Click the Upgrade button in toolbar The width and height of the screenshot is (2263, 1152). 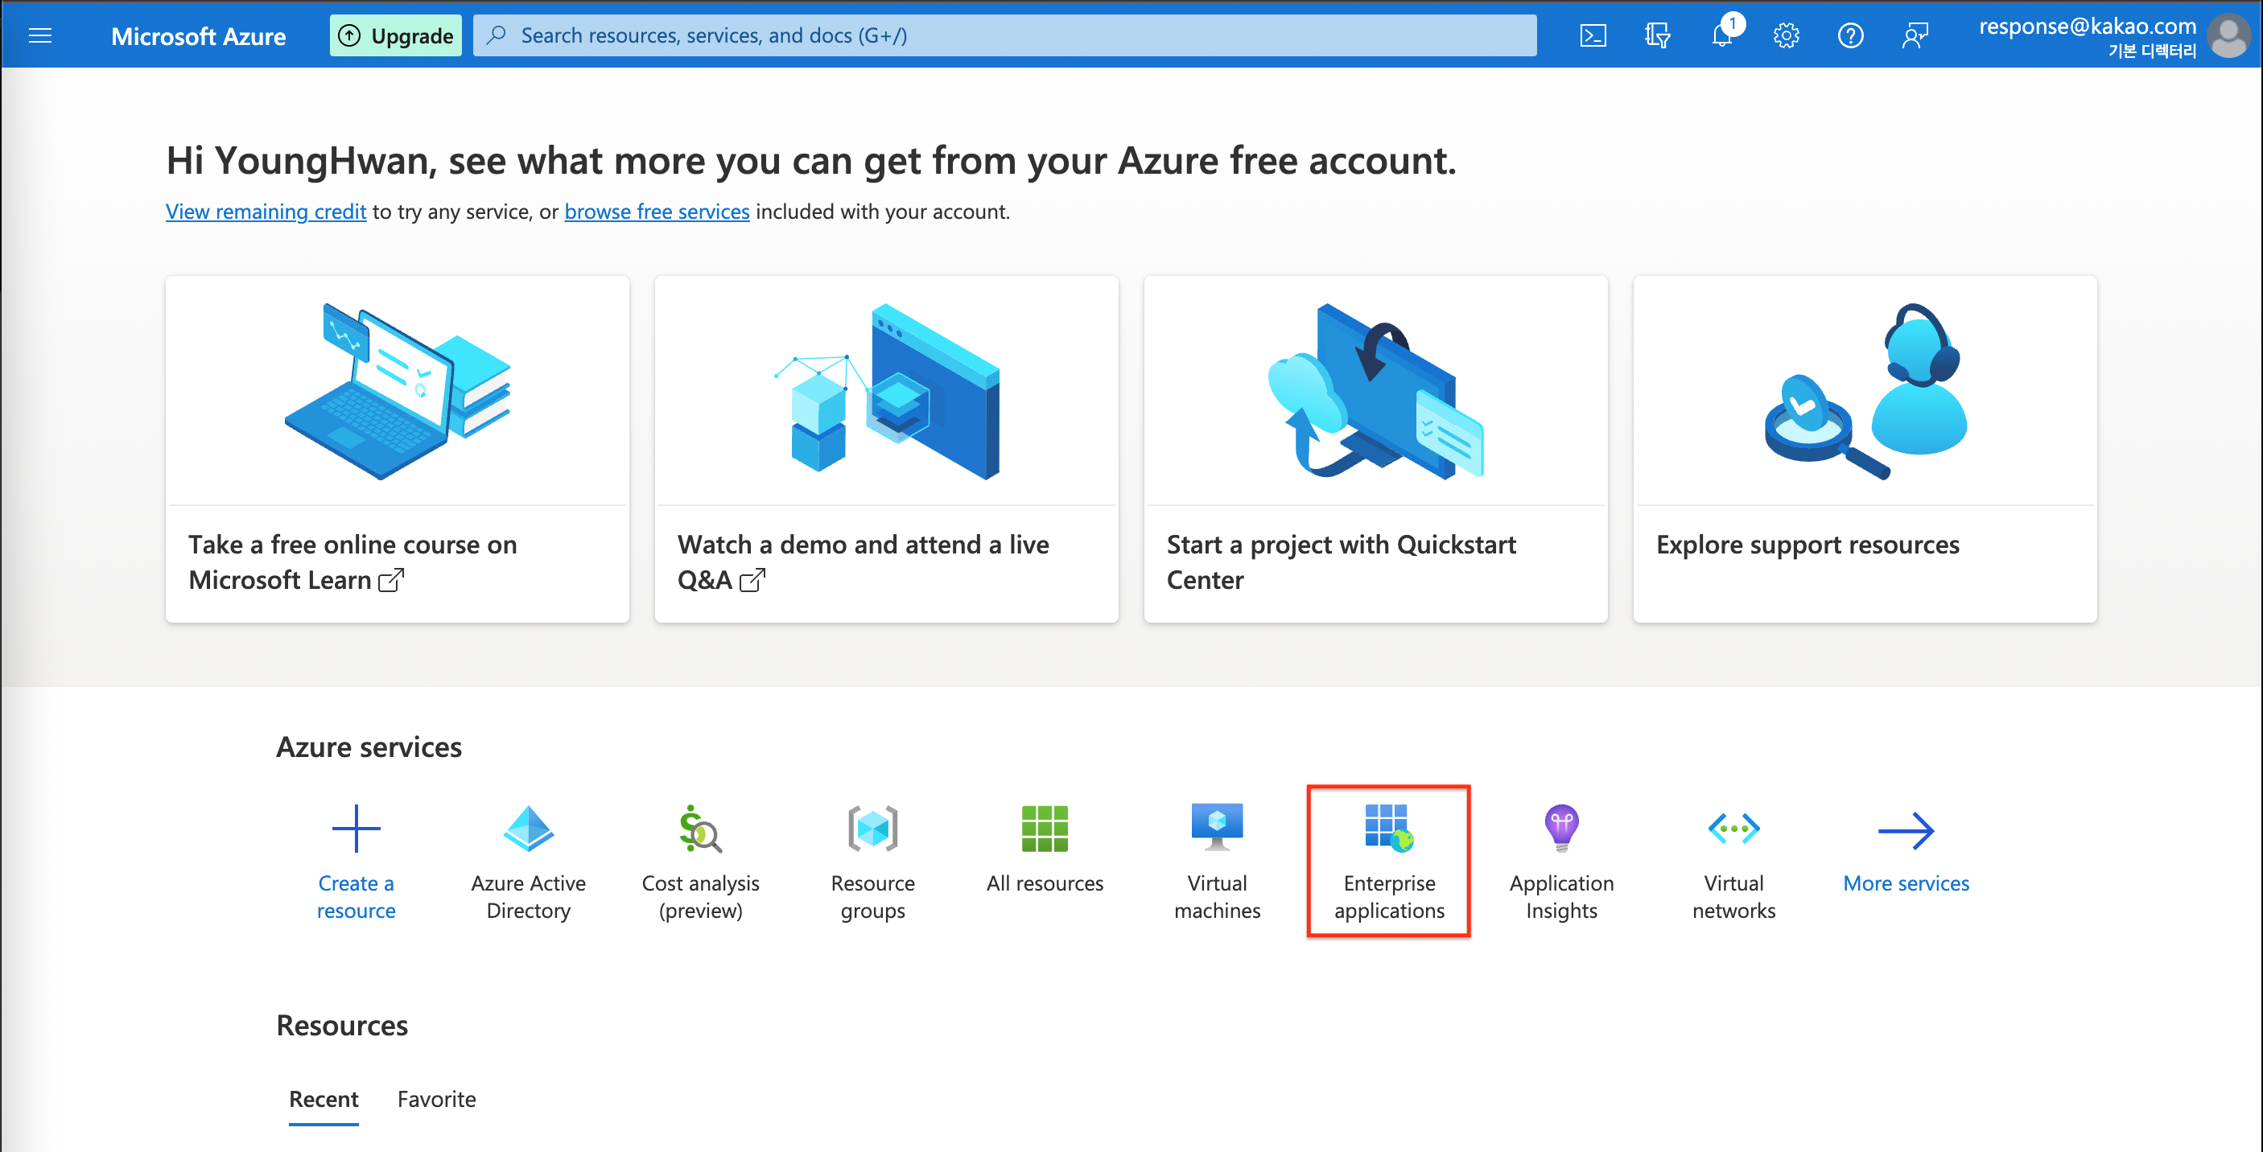coord(393,34)
